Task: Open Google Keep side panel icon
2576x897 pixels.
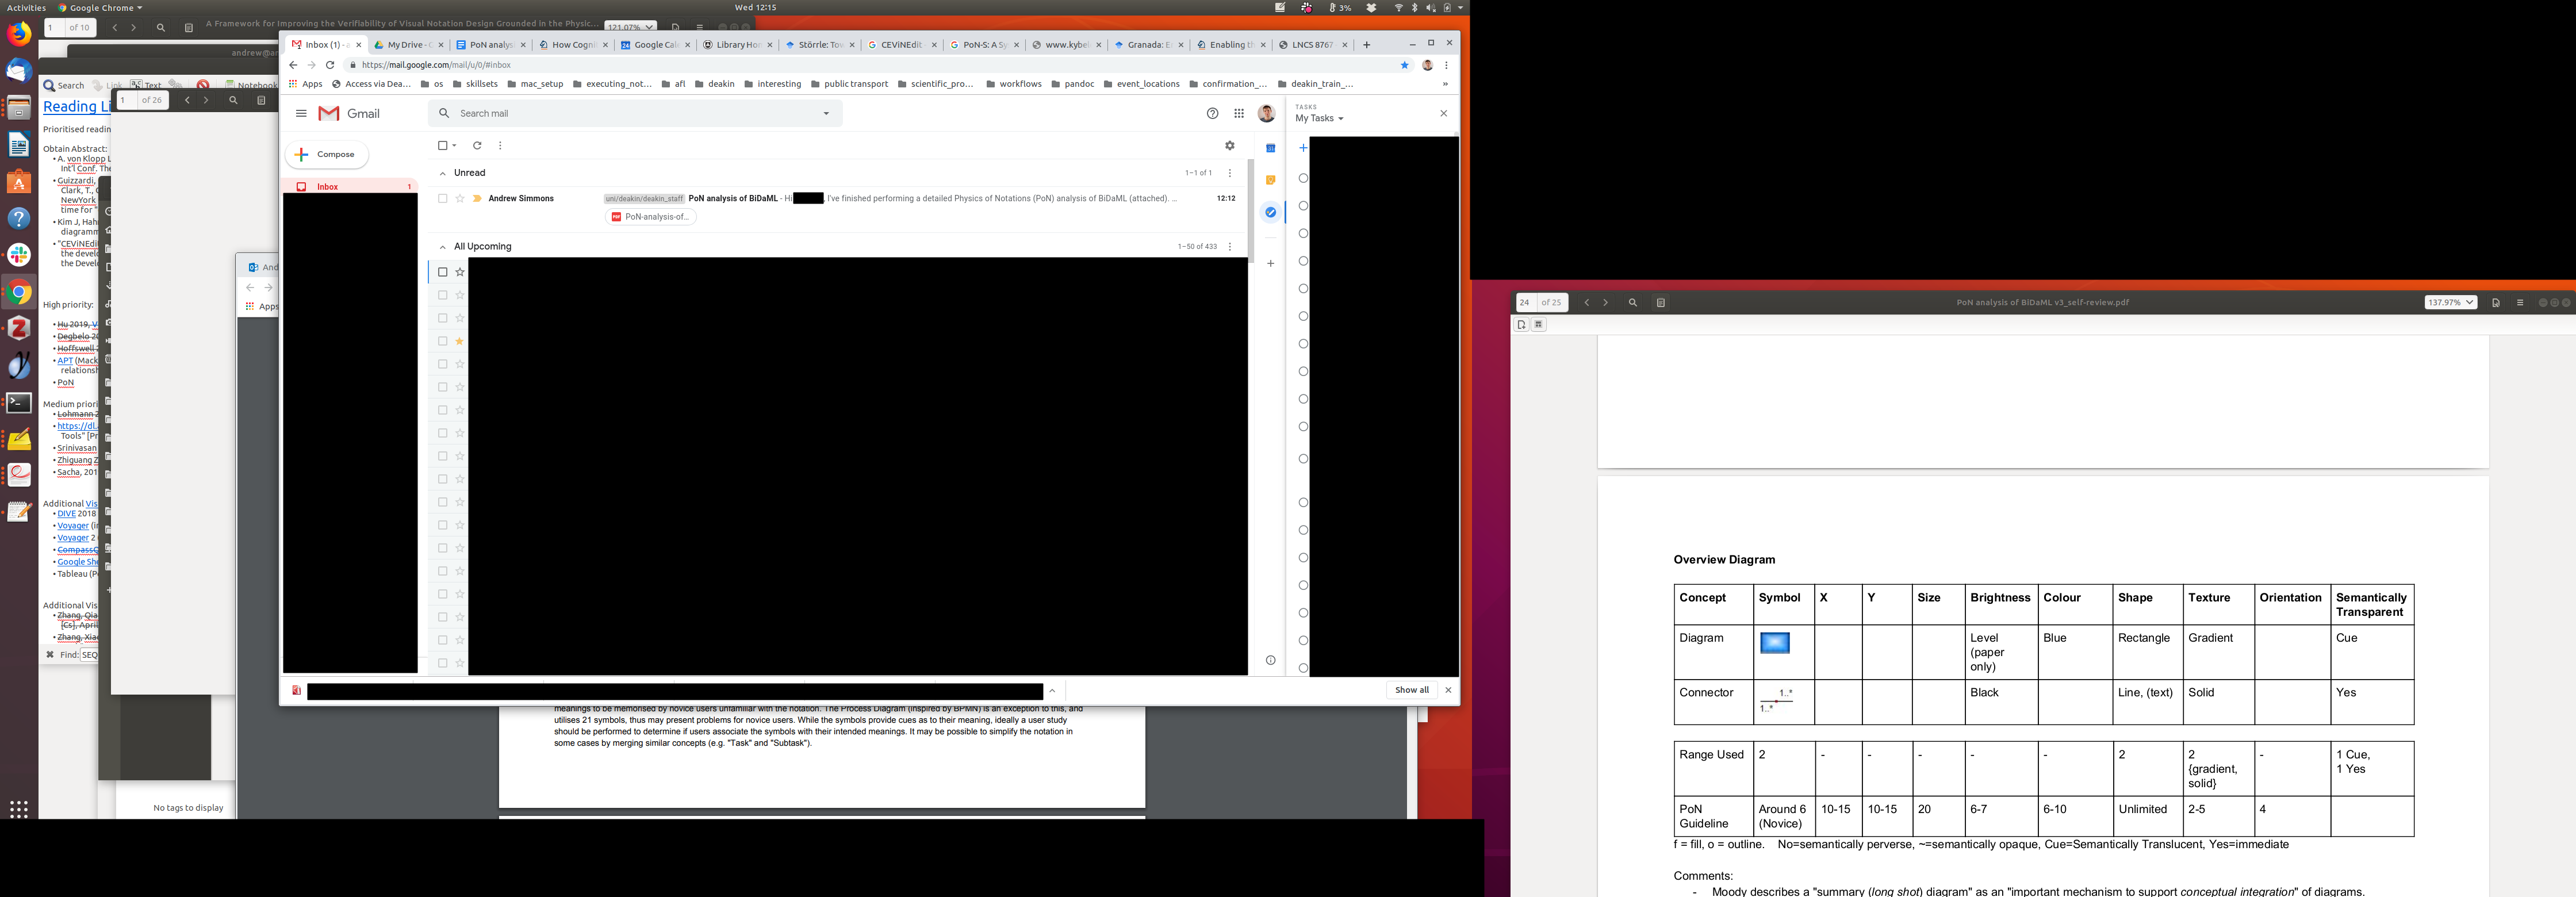Action: click(x=1270, y=180)
